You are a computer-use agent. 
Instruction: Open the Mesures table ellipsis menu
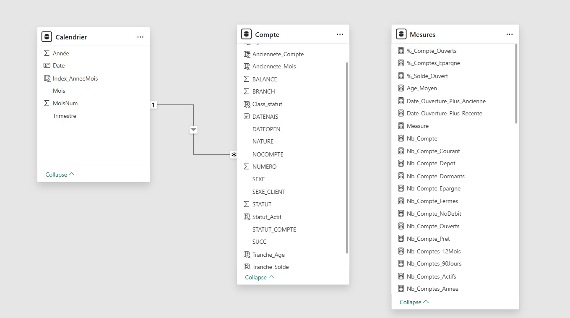tap(509, 34)
